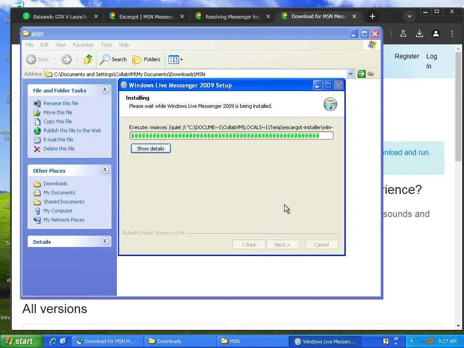Collapse the Other Places panel

coord(105,169)
